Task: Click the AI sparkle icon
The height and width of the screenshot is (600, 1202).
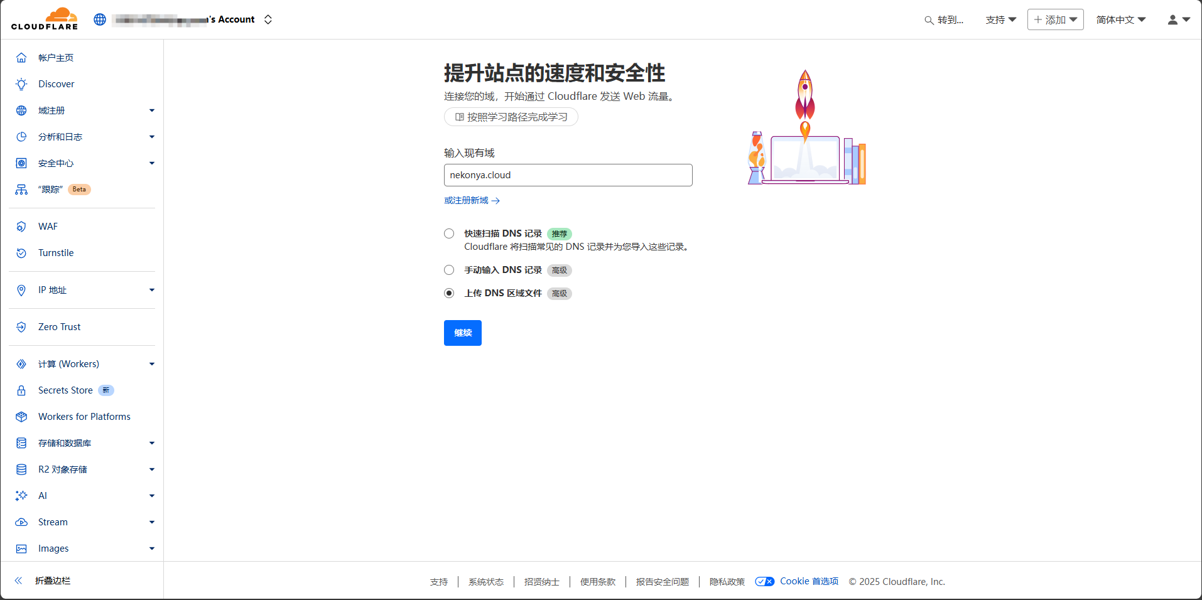Action: click(x=21, y=496)
